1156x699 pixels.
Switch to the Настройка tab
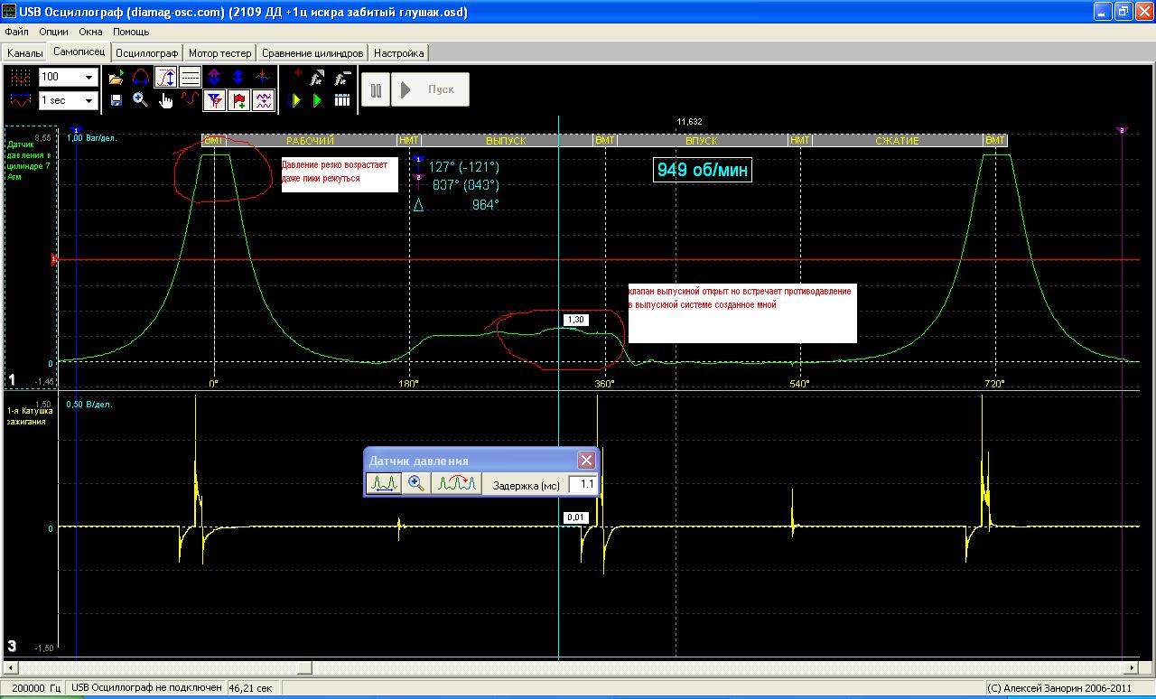click(x=398, y=53)
